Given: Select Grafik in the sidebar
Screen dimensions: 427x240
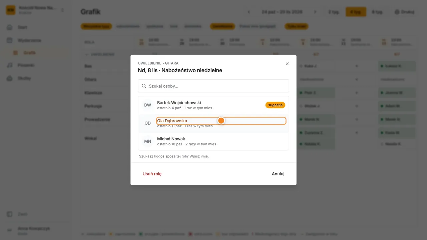Looking at the screenshot, I should tap(29, 53).
